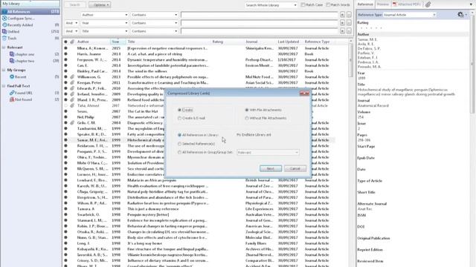
Task: Open the Trash bin icon
Action: [x=4, y=38]
